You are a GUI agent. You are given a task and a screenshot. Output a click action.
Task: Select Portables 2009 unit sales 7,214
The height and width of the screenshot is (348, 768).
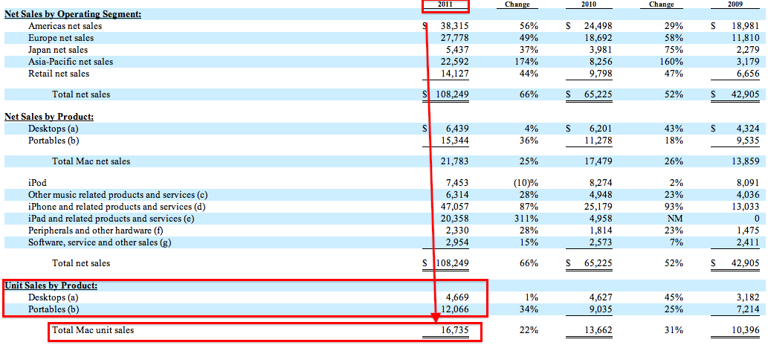(x=747, y=309)
